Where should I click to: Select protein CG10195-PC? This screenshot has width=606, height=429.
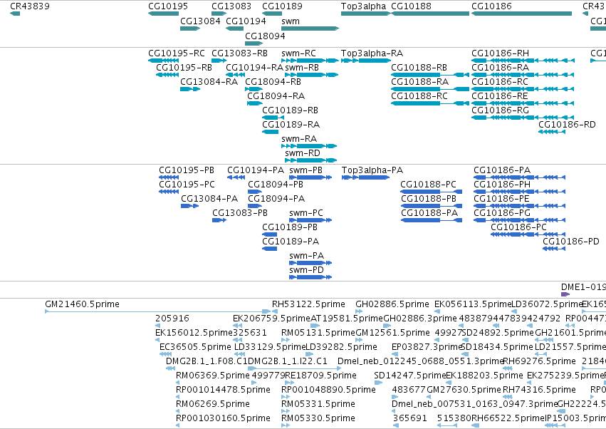point(169,192)
